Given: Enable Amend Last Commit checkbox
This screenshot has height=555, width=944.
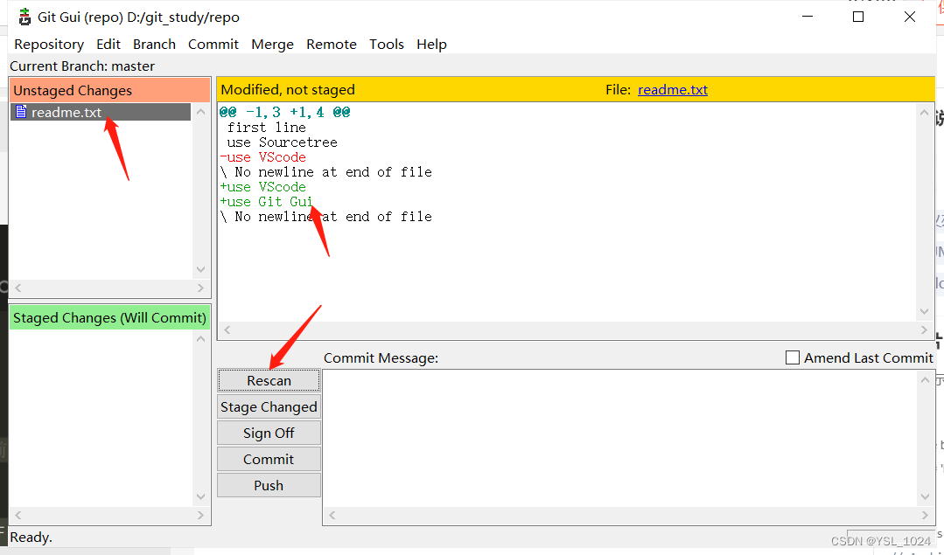Looking at the screenshot, I should tap(793, 357).
